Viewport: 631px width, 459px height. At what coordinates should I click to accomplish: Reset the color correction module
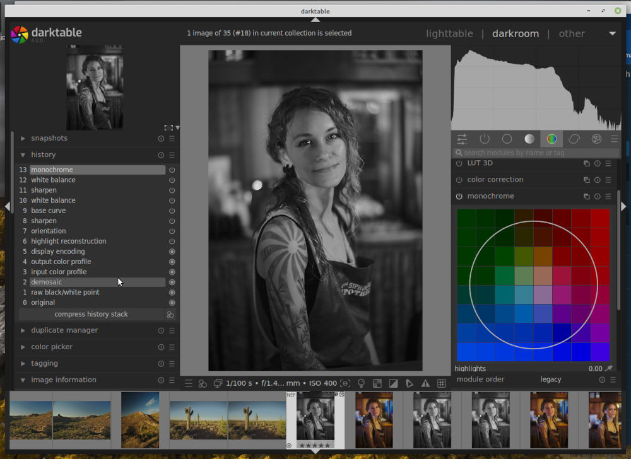pos(598,180)
